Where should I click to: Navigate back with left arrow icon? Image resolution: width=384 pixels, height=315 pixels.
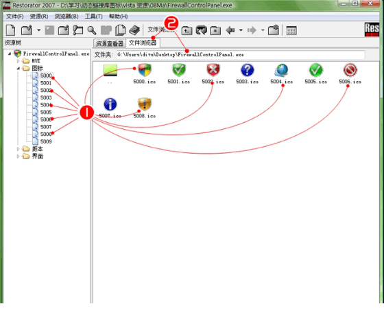point(230,30)
